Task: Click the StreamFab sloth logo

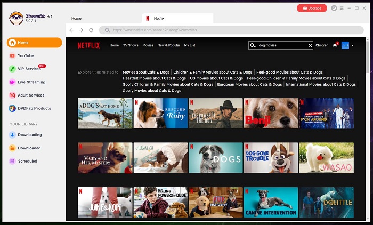Action: (16, 18)
